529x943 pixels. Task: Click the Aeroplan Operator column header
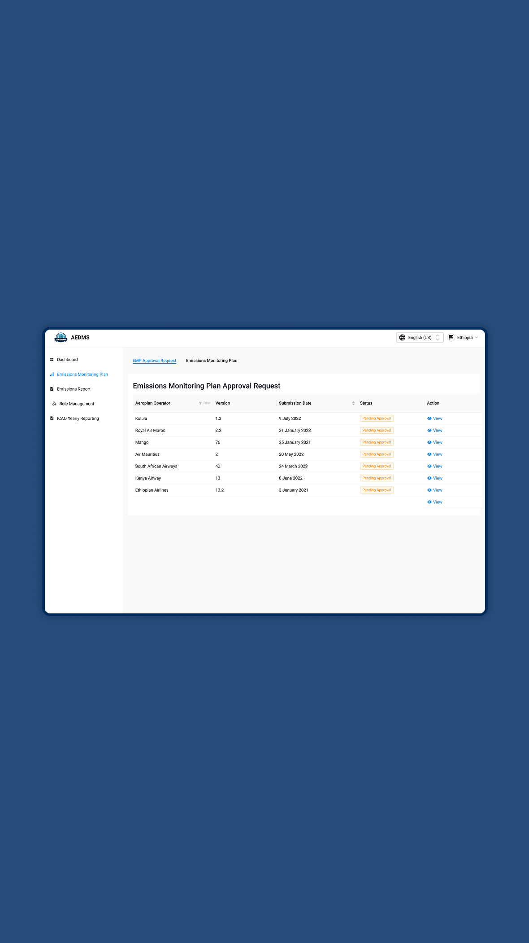pyautogui.click(x=153, y=403)
